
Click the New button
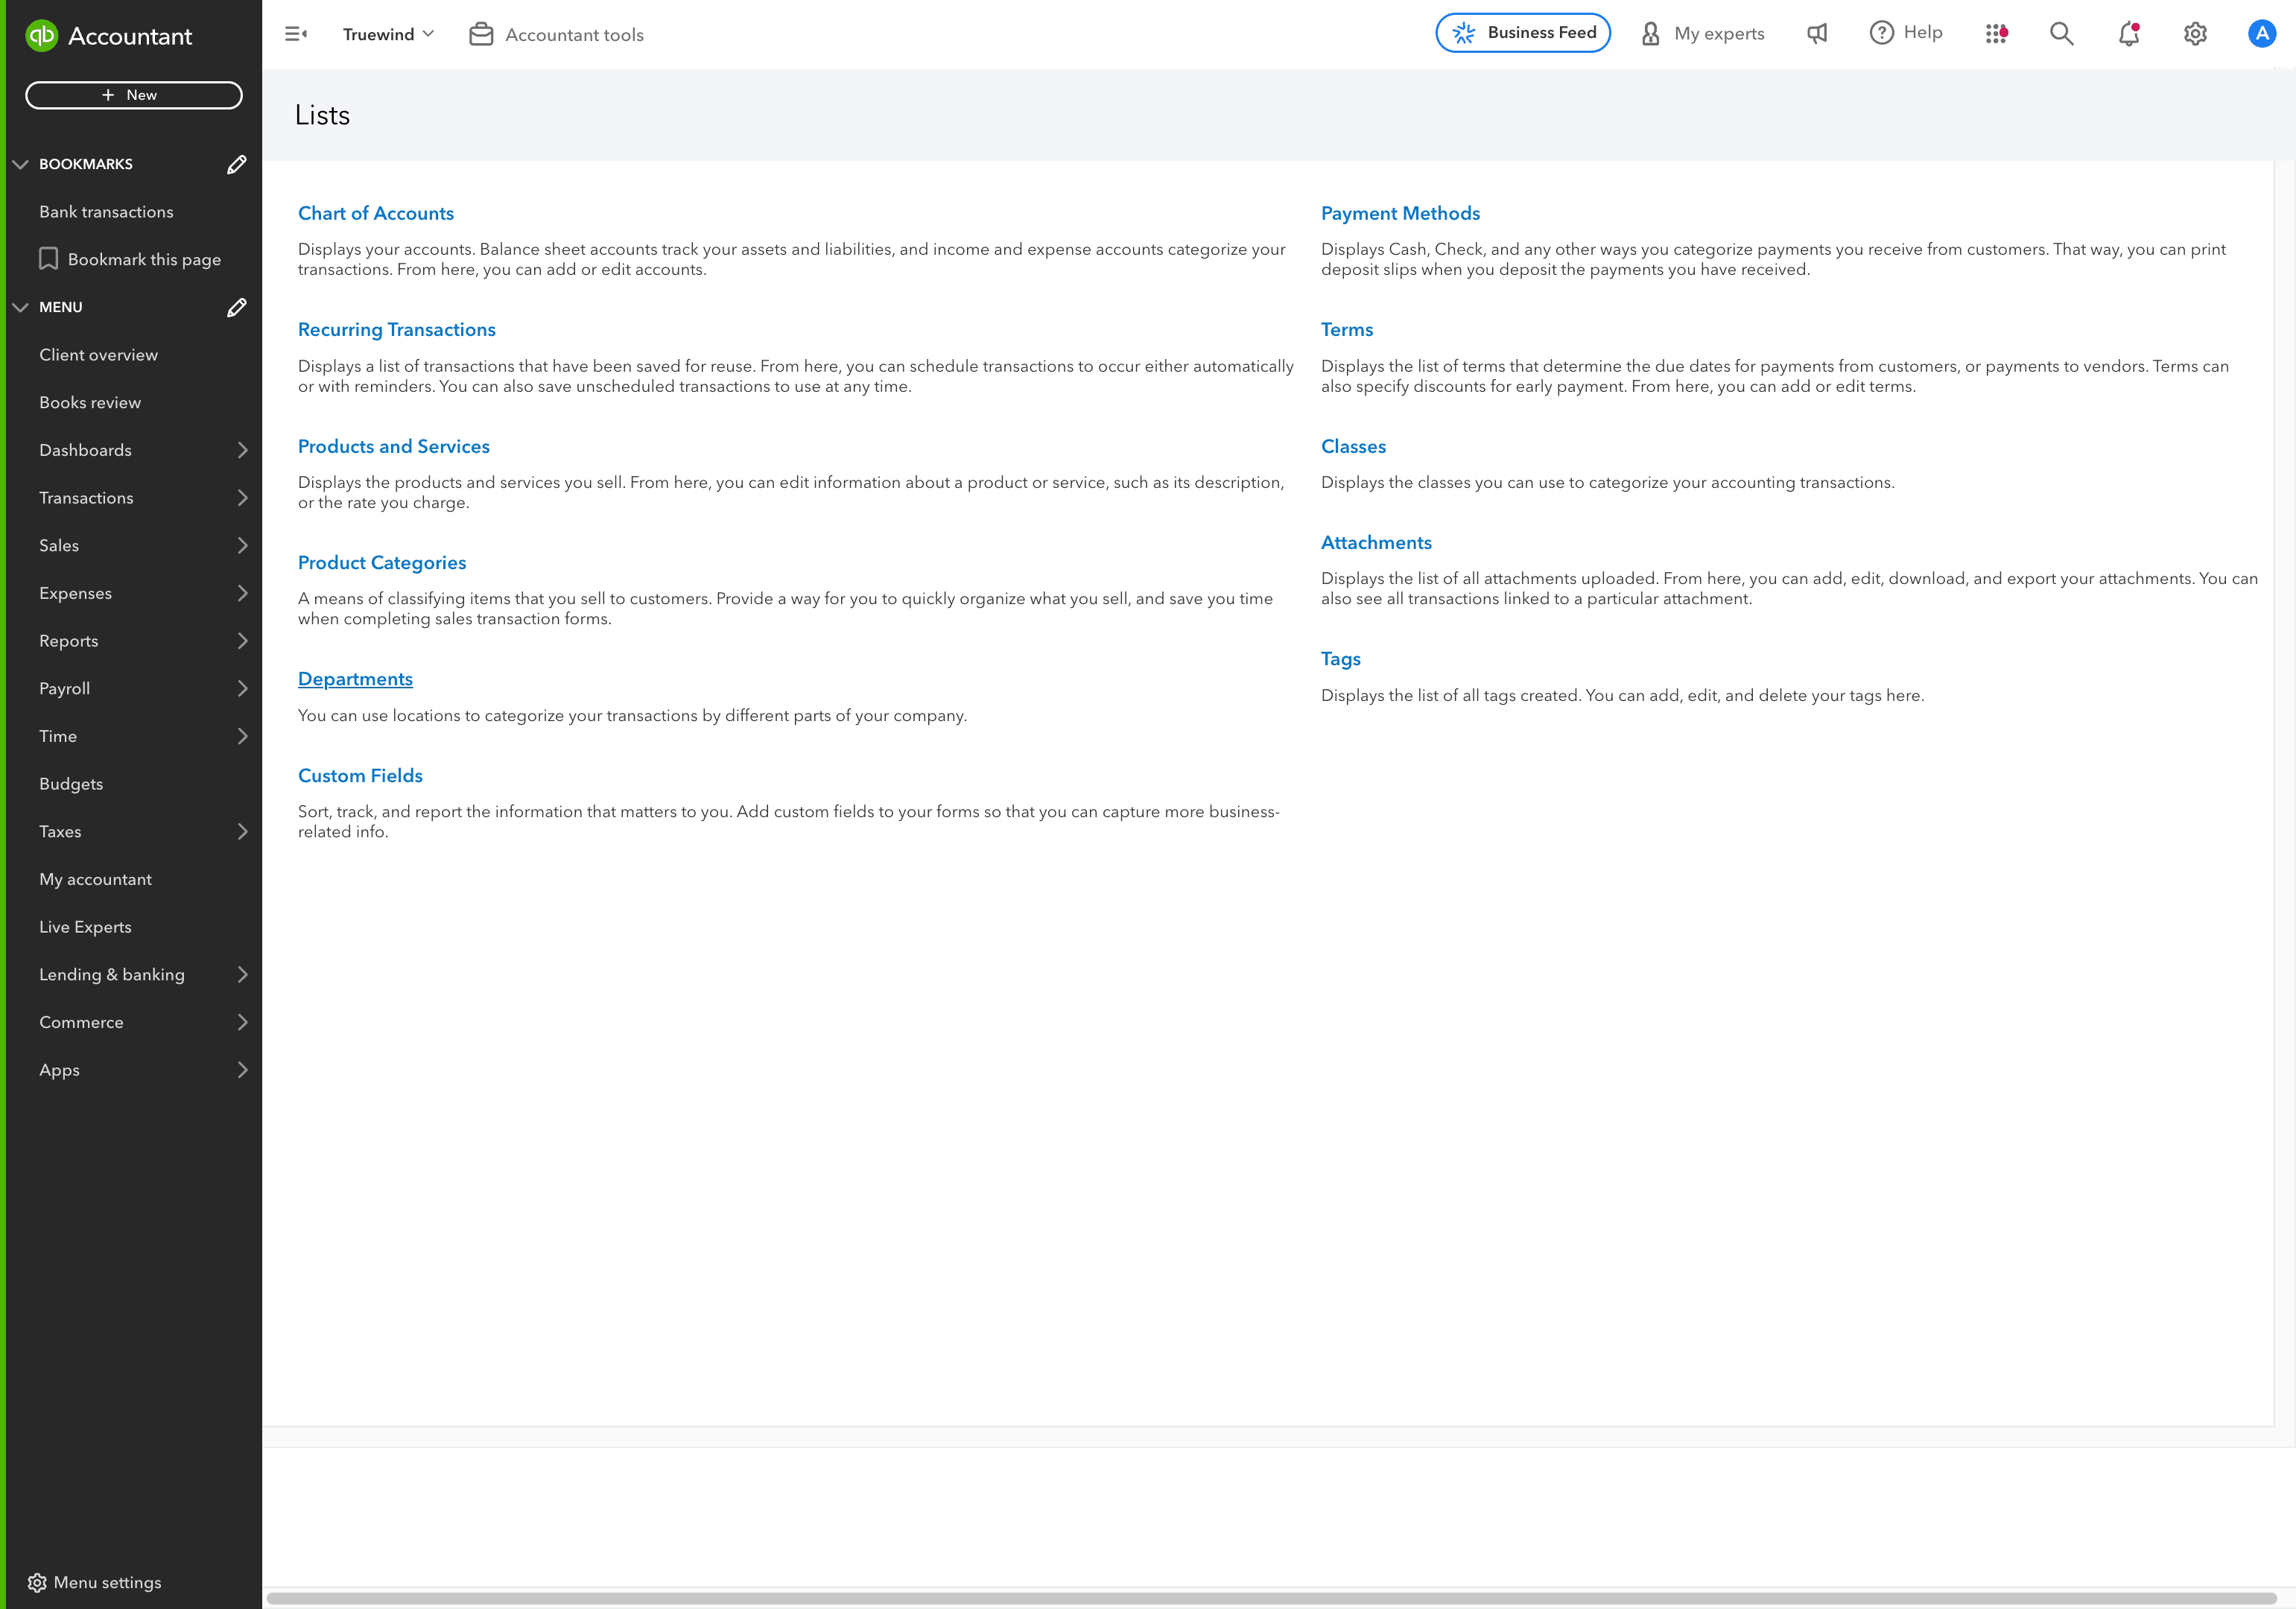[133, 95]
